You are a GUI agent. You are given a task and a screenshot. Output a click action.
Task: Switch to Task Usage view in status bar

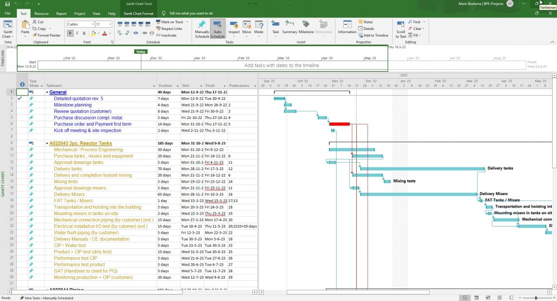click(x=476, y=298)
